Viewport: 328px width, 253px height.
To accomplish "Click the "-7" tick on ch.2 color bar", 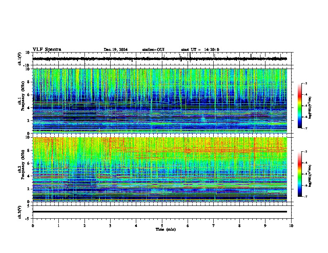I will (306, 196).
